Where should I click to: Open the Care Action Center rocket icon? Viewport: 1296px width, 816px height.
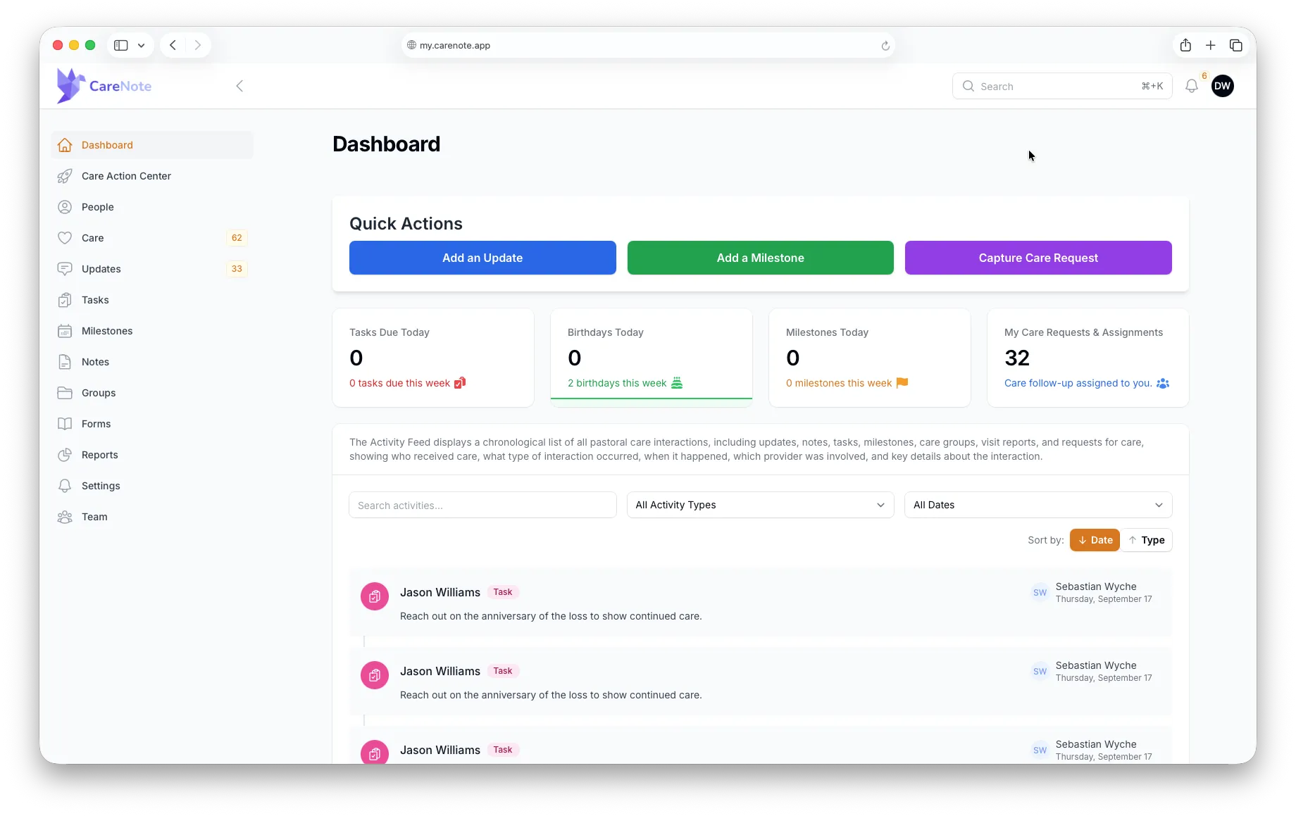65,175
